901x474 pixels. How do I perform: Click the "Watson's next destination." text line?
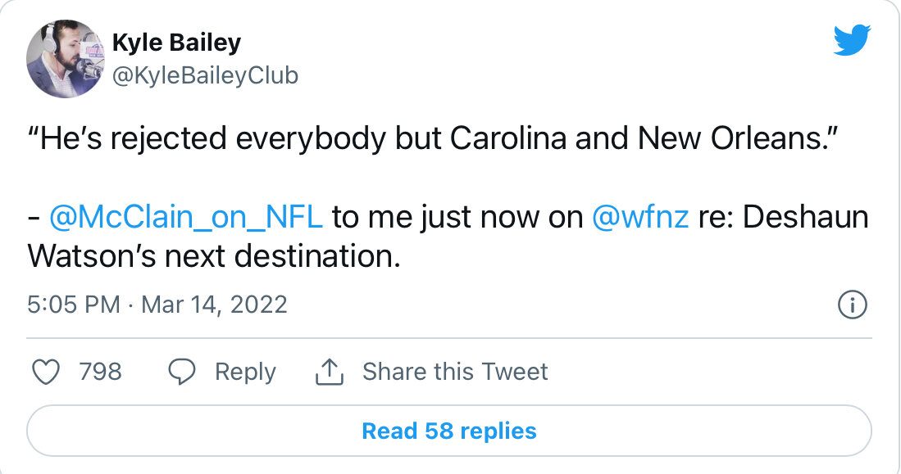pyautogui.click(x=214, y=255)
